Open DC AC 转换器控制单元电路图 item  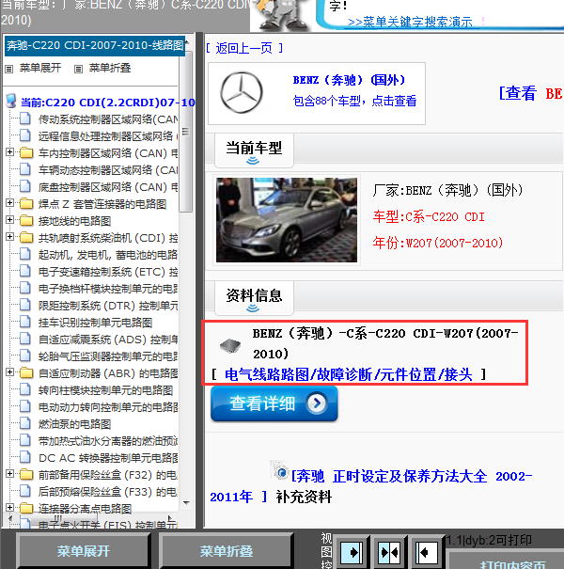108,458
